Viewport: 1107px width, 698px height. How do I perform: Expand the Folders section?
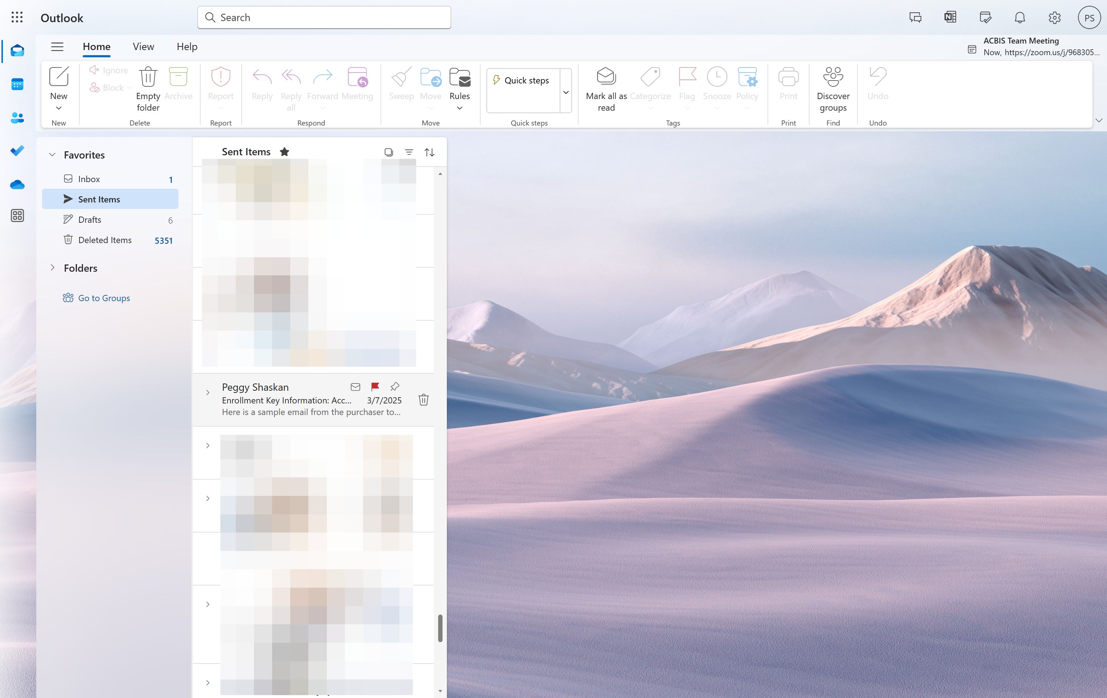point(52,268)
